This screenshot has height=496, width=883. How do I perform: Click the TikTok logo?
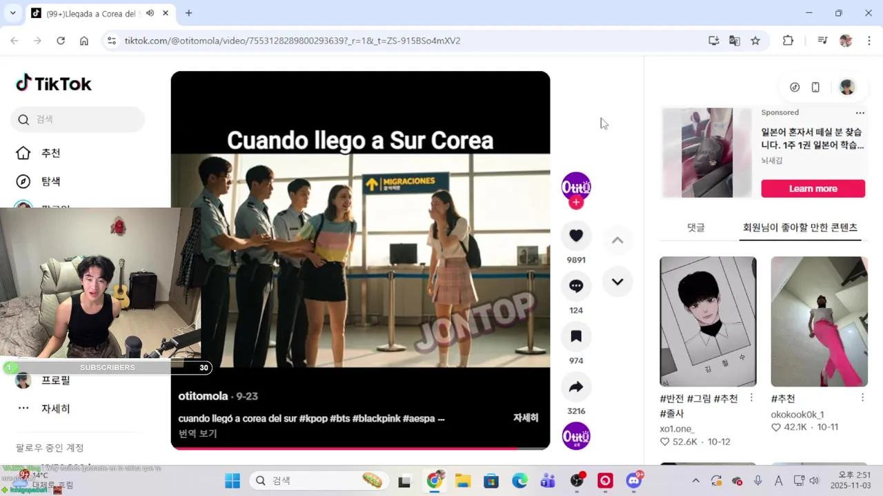click(x=54, y=83)
